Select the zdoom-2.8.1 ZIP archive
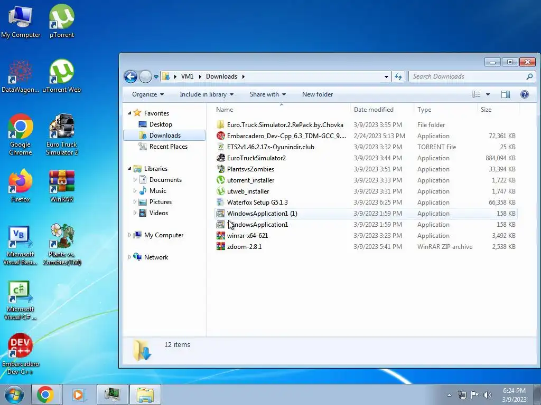The image size is (541, 405). 366,247
